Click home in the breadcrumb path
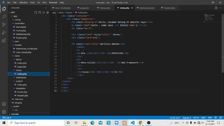Image resolution: width=224 pixels, height=126 pixels. point(69,13)
